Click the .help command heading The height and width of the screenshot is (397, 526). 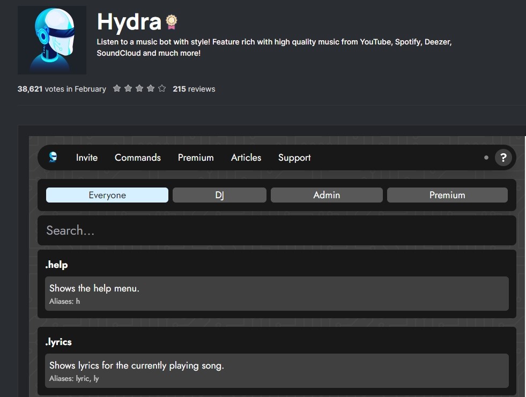point(56,265)
